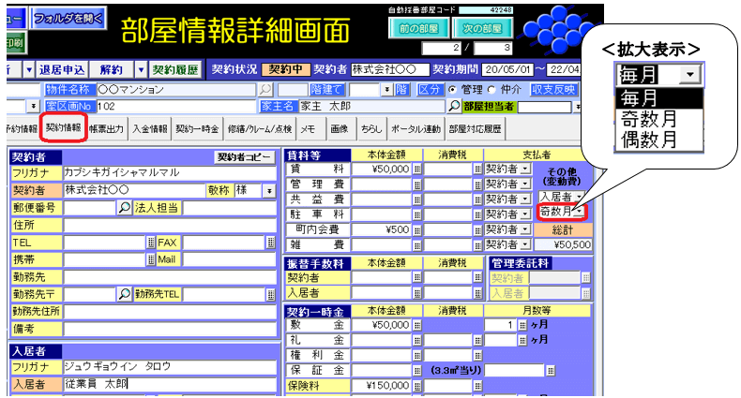Click the magnifier icon next to 勤務先〒
The width and height of the screenshot is (741, 398).
click(x=124, y=294)
